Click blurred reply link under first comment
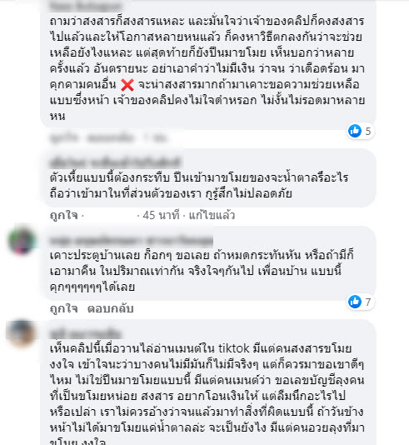This screenshot has width=409, height=445. point(110,138)
